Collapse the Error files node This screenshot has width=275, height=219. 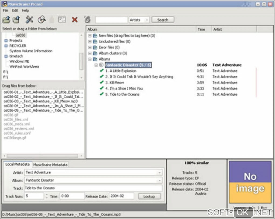point(90,47)
